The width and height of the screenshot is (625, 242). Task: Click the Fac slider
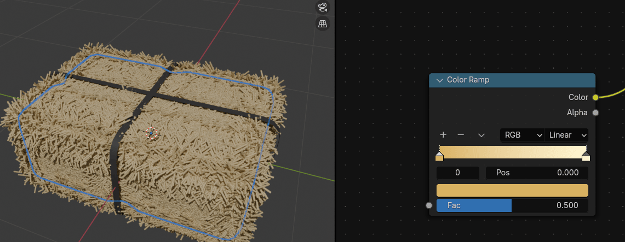pyautogui.click(x=512, y=205)
